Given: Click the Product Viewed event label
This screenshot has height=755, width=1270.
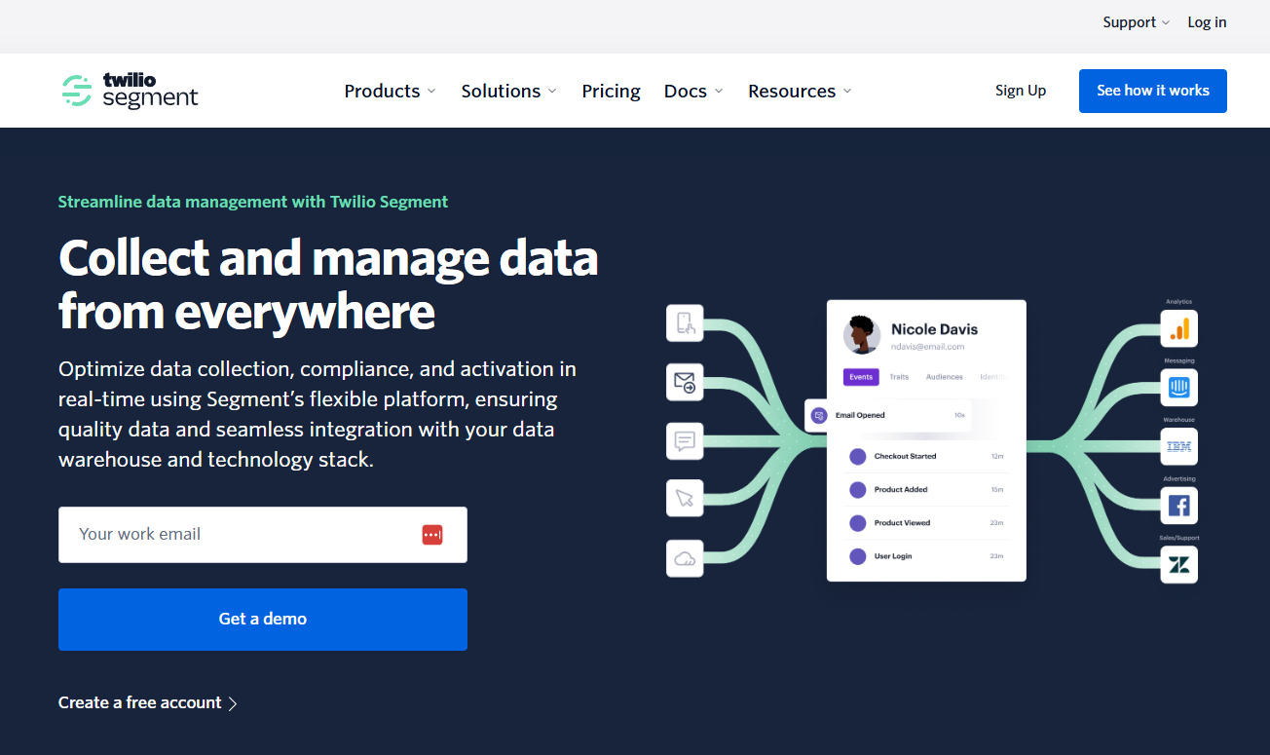Looking at the screenshot, I should click(902, 523).
